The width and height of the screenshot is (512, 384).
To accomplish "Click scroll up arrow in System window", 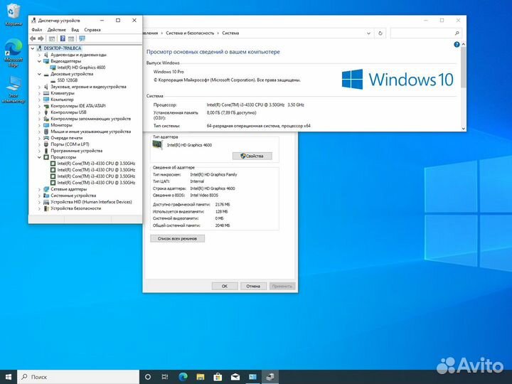I will point(464,44).
